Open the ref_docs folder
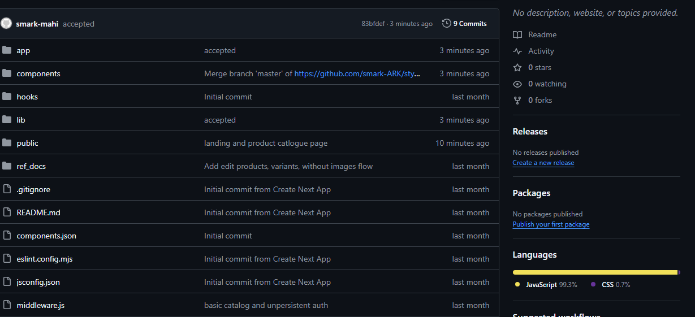Viewport: 695px width, 317px height. pyautogui.click(x=31, y=166)
